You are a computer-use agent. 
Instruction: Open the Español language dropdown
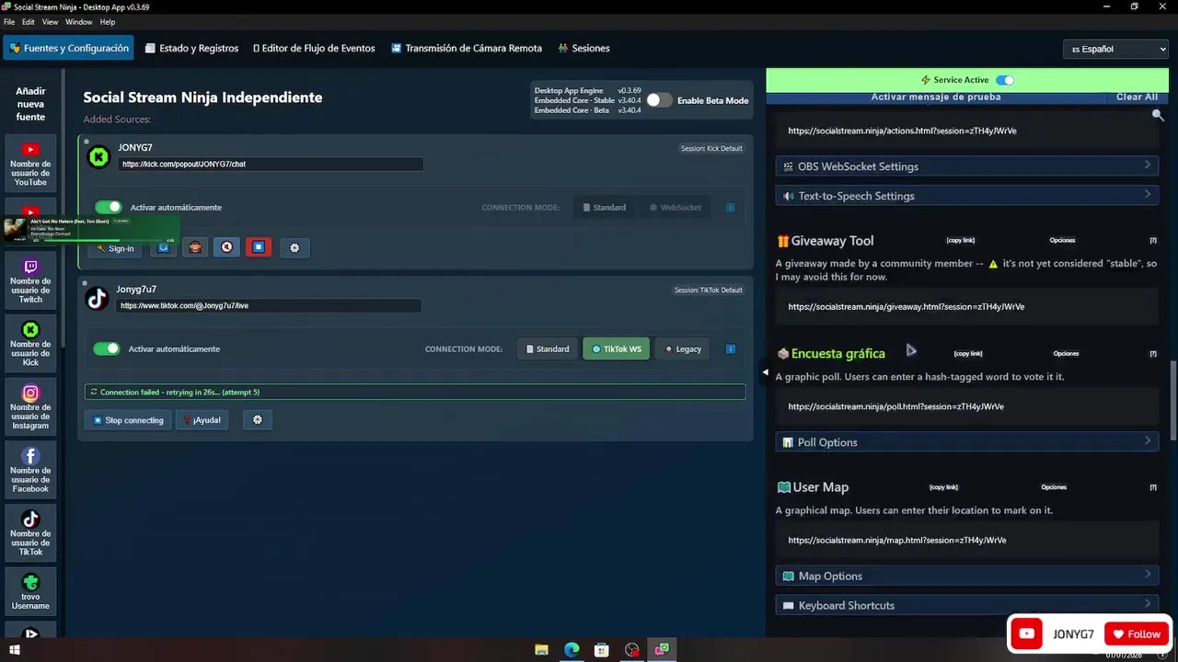click(x=1114, y=49)
